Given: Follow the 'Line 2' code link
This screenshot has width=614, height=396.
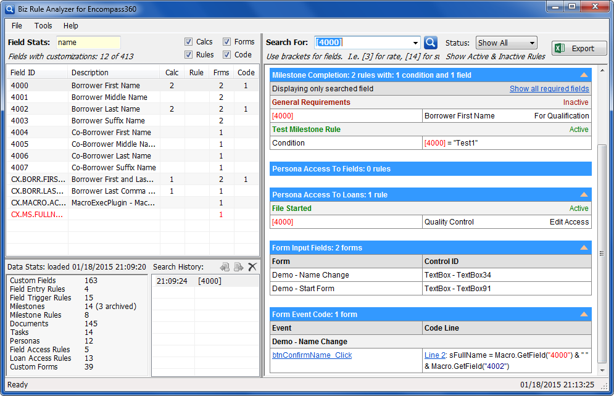Looking at the screenshot, I should click(x=434, y=355).
